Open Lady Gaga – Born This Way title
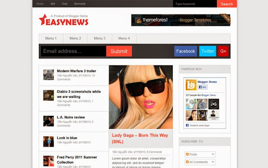The width and height of the screenshot is (268, 168). click(x=140, y=138)
